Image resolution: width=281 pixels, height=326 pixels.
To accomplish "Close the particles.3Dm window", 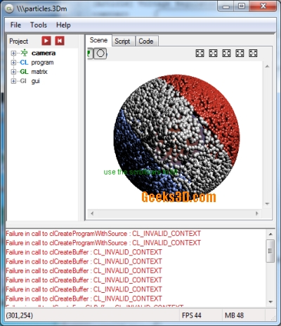I will click(263, 6).
